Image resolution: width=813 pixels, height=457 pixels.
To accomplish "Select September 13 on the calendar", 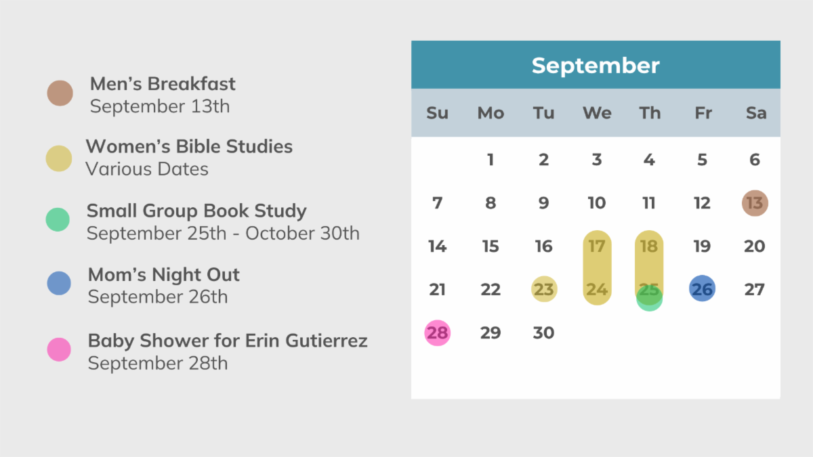I will click(755, 202).
